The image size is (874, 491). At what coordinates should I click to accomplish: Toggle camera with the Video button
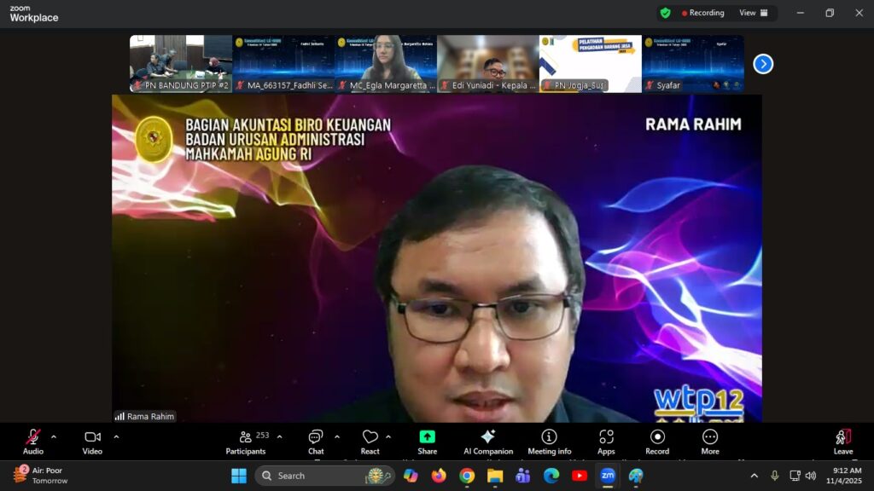pyautogui.click(x=92, y=437)
